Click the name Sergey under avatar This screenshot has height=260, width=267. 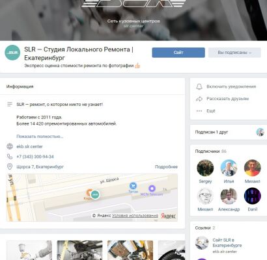[x=205, y=181]
